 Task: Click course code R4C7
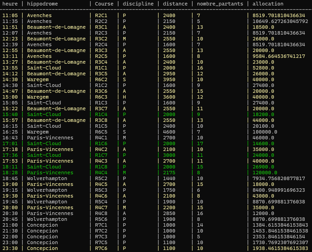pos(101,207)
